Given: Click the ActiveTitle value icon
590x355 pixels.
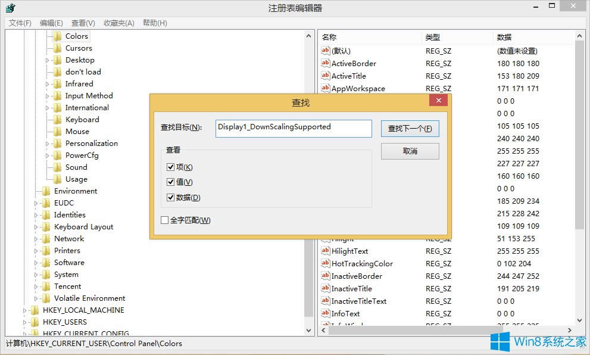Looking at the screenshot, I should click(325, 76).
